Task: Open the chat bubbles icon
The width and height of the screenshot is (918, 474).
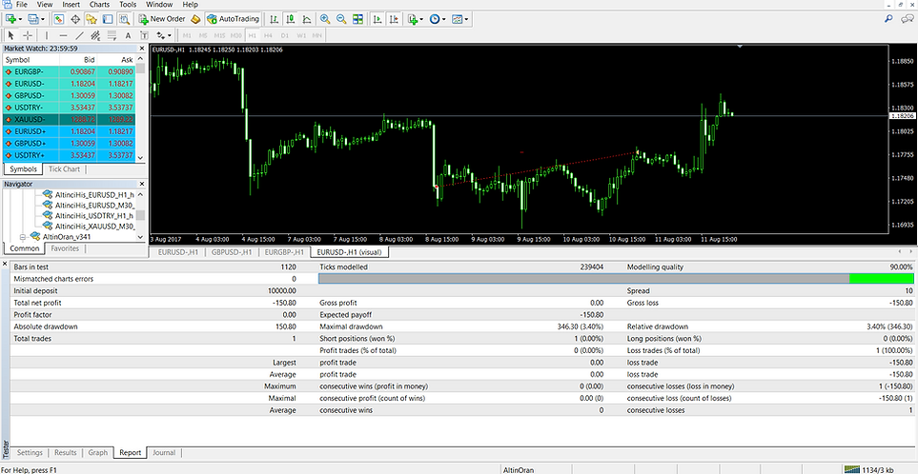Action: pyautogui.click(x=907, y=19)
